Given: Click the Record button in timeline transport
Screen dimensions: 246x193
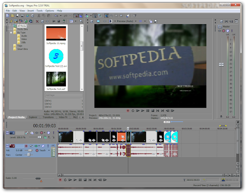Looking at the screenshot, I should pos(60,180).
